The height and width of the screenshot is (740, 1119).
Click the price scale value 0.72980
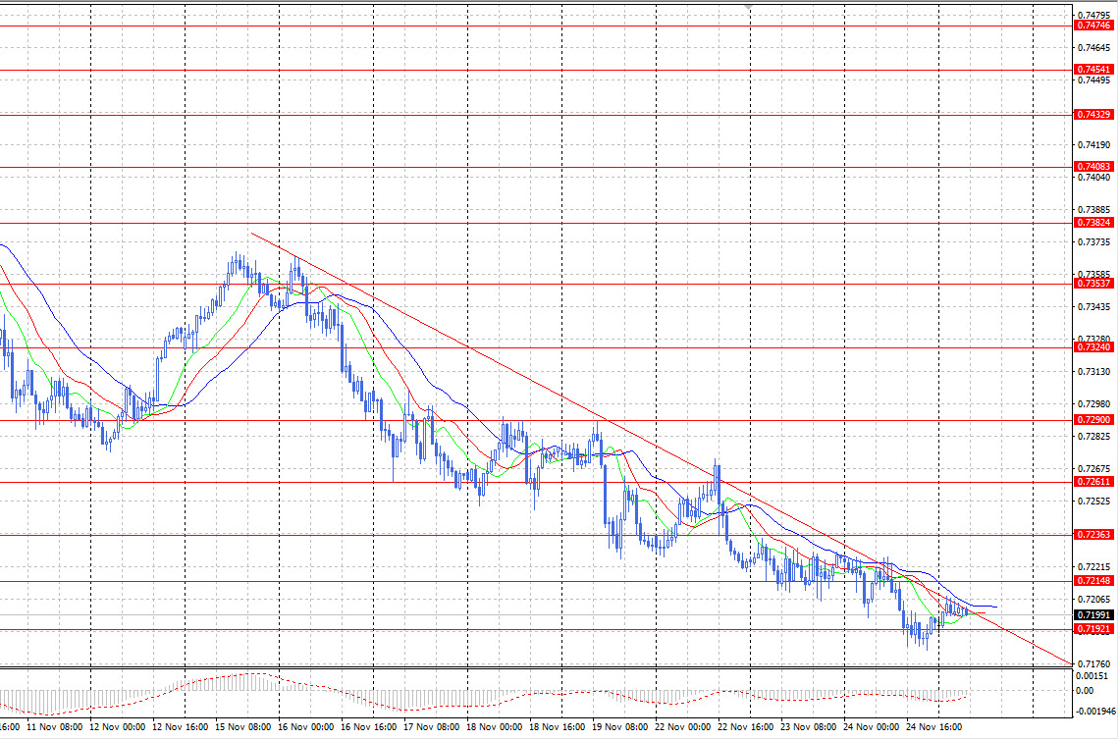coord(1093,404)
